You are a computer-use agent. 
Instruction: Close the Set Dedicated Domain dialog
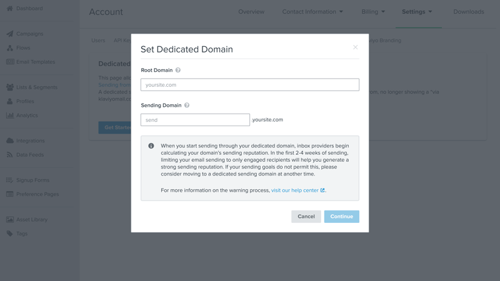point(355,47)
